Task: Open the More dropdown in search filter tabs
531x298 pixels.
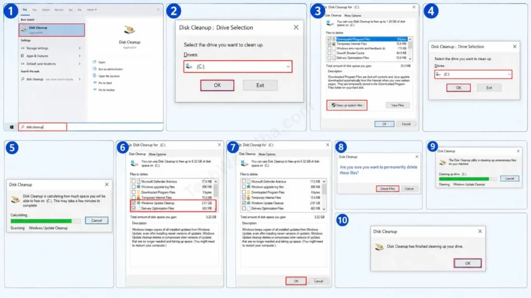Action: (x=92, y=10)
